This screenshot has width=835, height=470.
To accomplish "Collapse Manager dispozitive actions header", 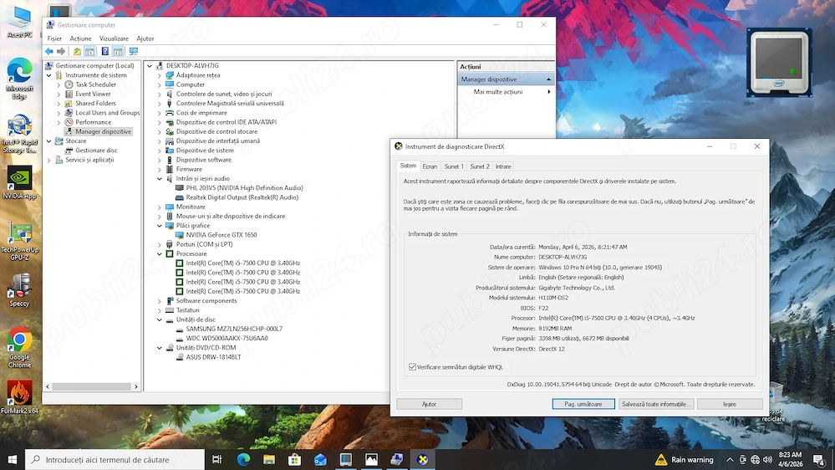I will point(548,79).
